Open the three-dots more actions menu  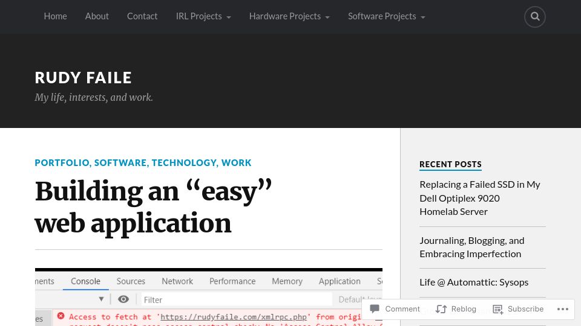562,309
